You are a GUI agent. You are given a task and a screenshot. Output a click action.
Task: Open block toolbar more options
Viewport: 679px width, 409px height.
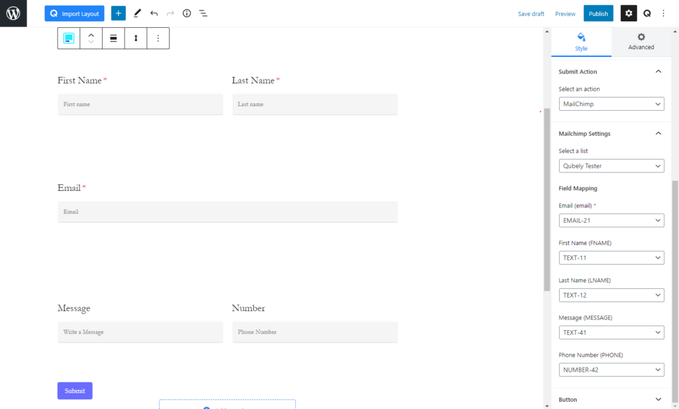158,38
